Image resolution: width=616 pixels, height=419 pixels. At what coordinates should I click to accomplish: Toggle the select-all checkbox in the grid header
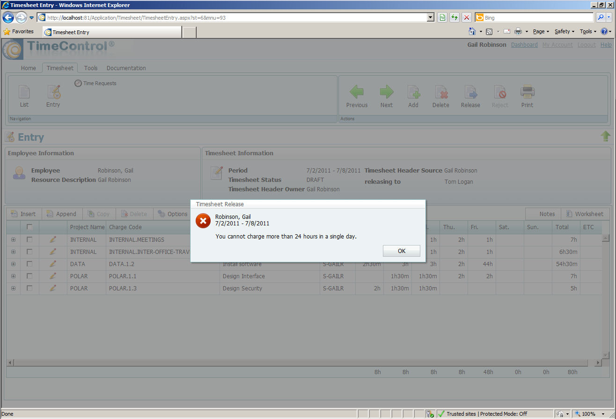coord(29,227)
